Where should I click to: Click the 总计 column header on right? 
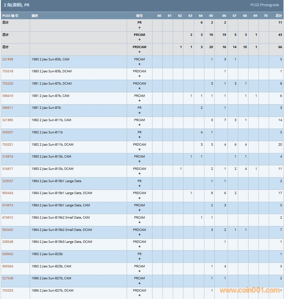click(x=279, y=16)
